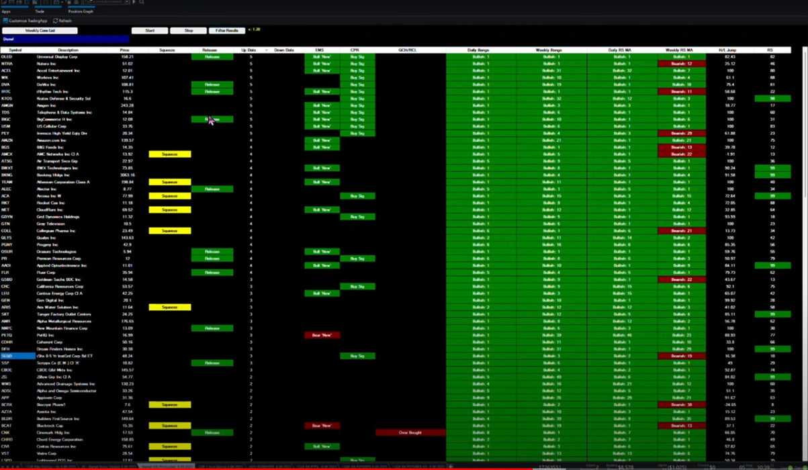Open the Weekly Core List

click(x=40, y=30)
